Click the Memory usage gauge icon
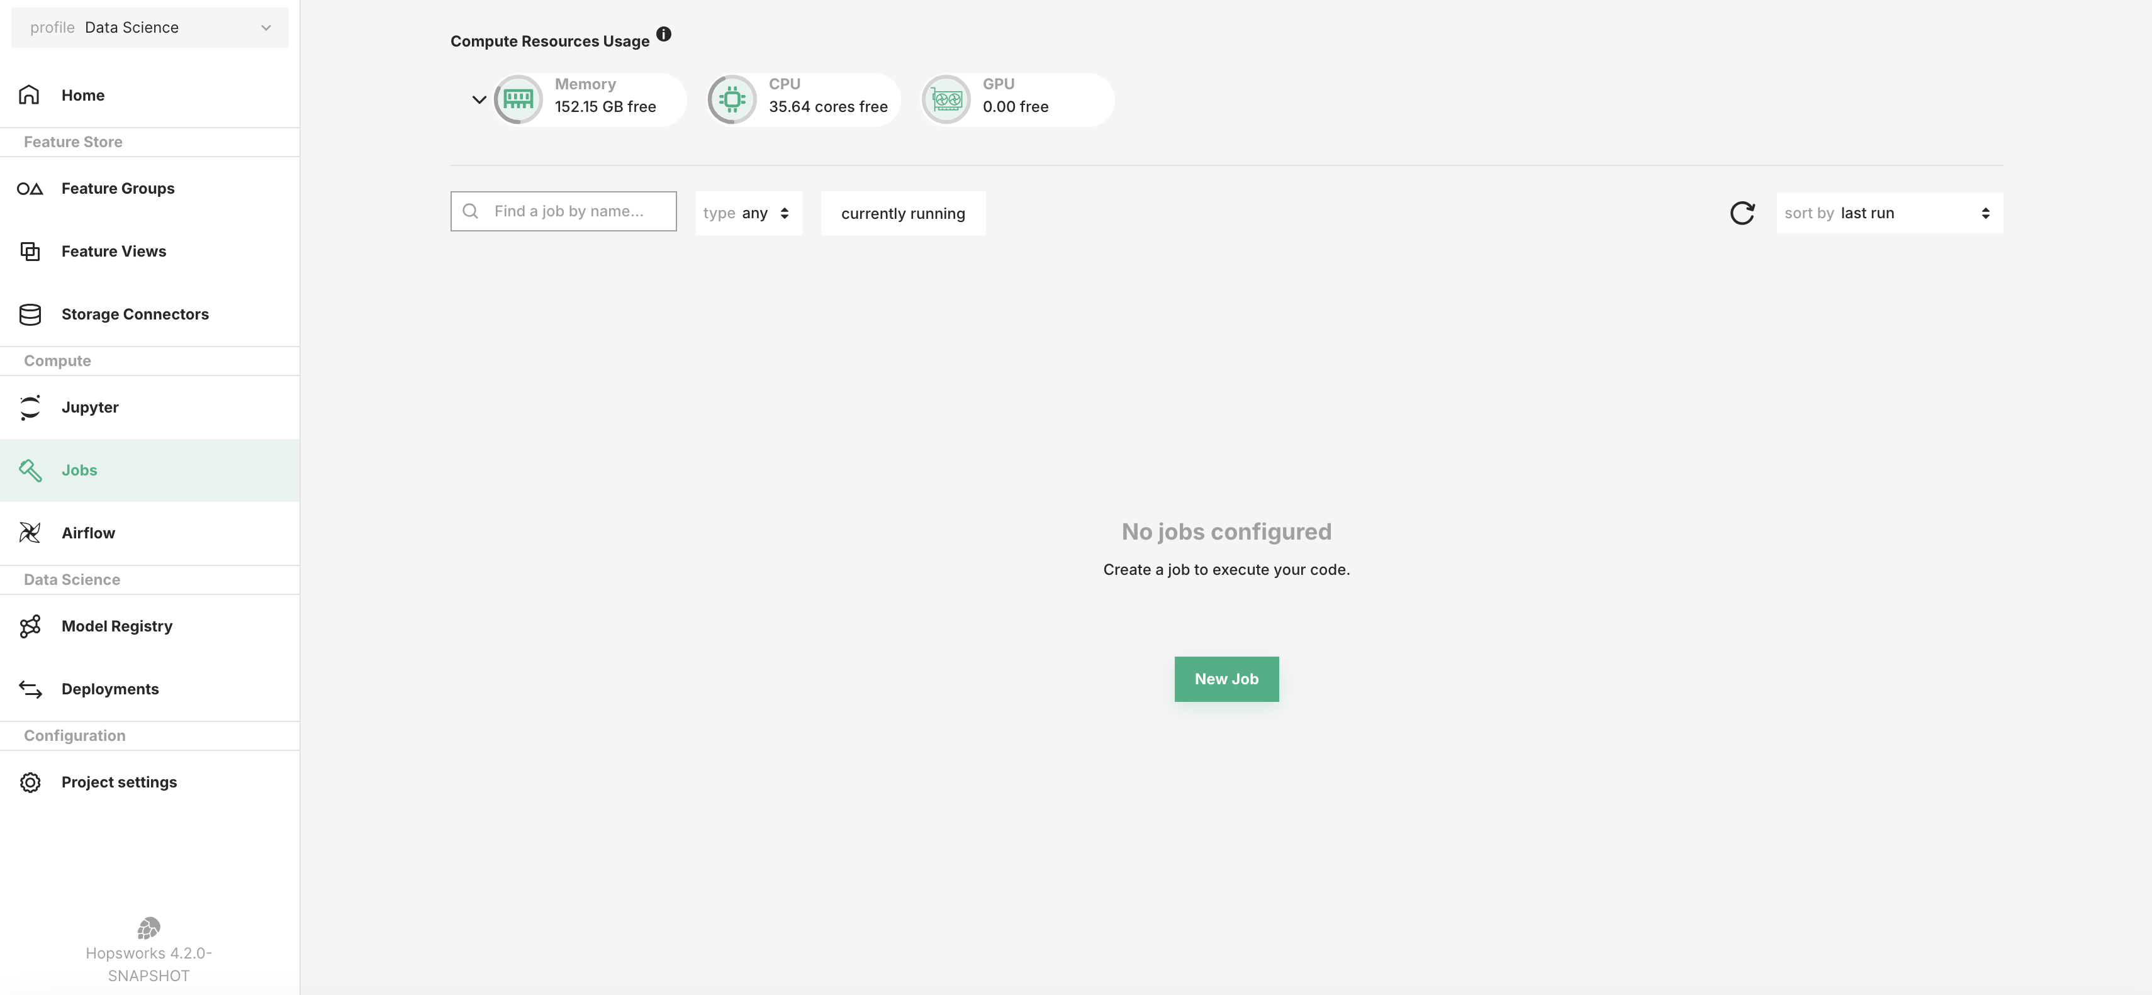 click(518, 99)
